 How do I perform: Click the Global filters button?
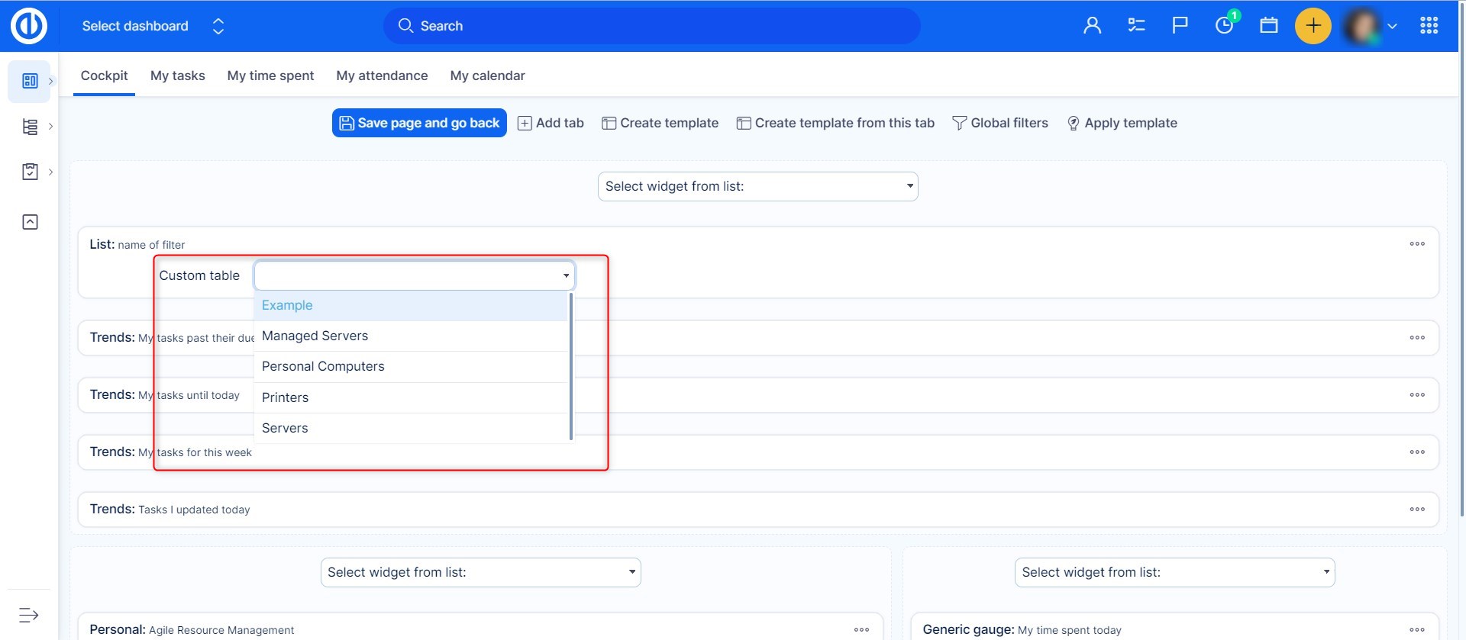pyautogui.click(x=1000, y=123)
